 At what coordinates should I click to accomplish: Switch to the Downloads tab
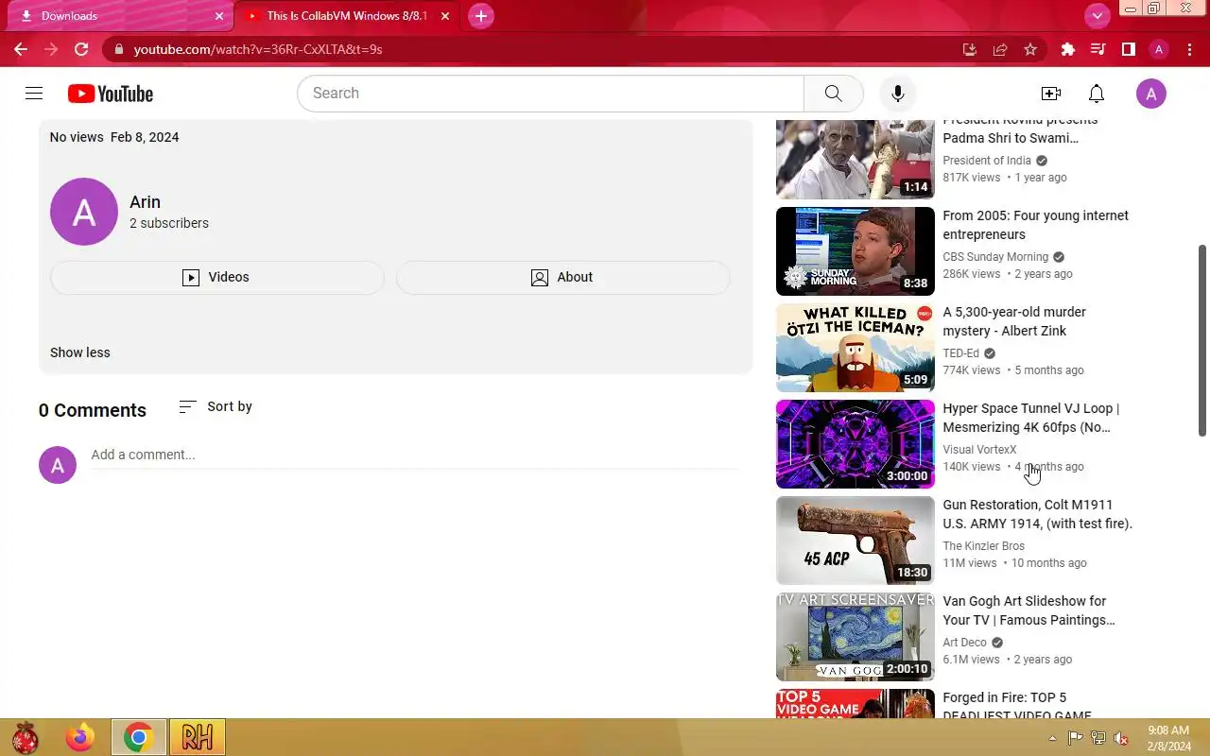[113, 16]
